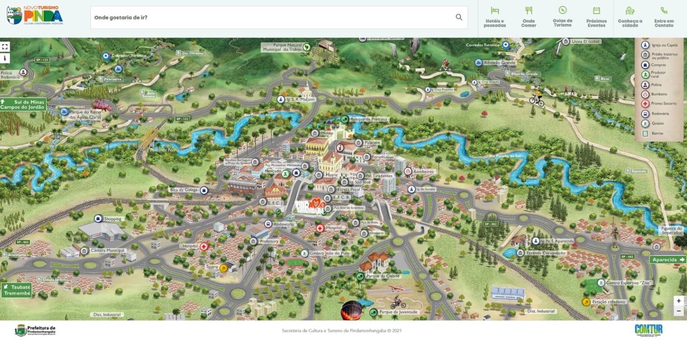Viewport: 687px width, 344px height.
Task: Select the Shopping map marker icon
Action: 98,218
